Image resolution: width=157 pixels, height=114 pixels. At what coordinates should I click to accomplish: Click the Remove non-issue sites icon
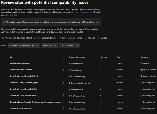59,38
